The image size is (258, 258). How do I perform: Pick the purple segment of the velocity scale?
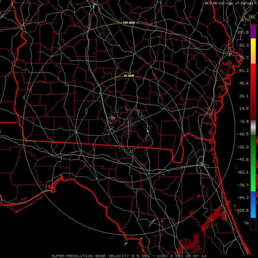(253, 32)
